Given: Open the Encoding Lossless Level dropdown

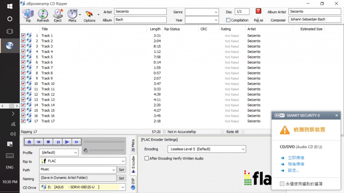Looking at the screenshot, I should click(x=206, y=149).
